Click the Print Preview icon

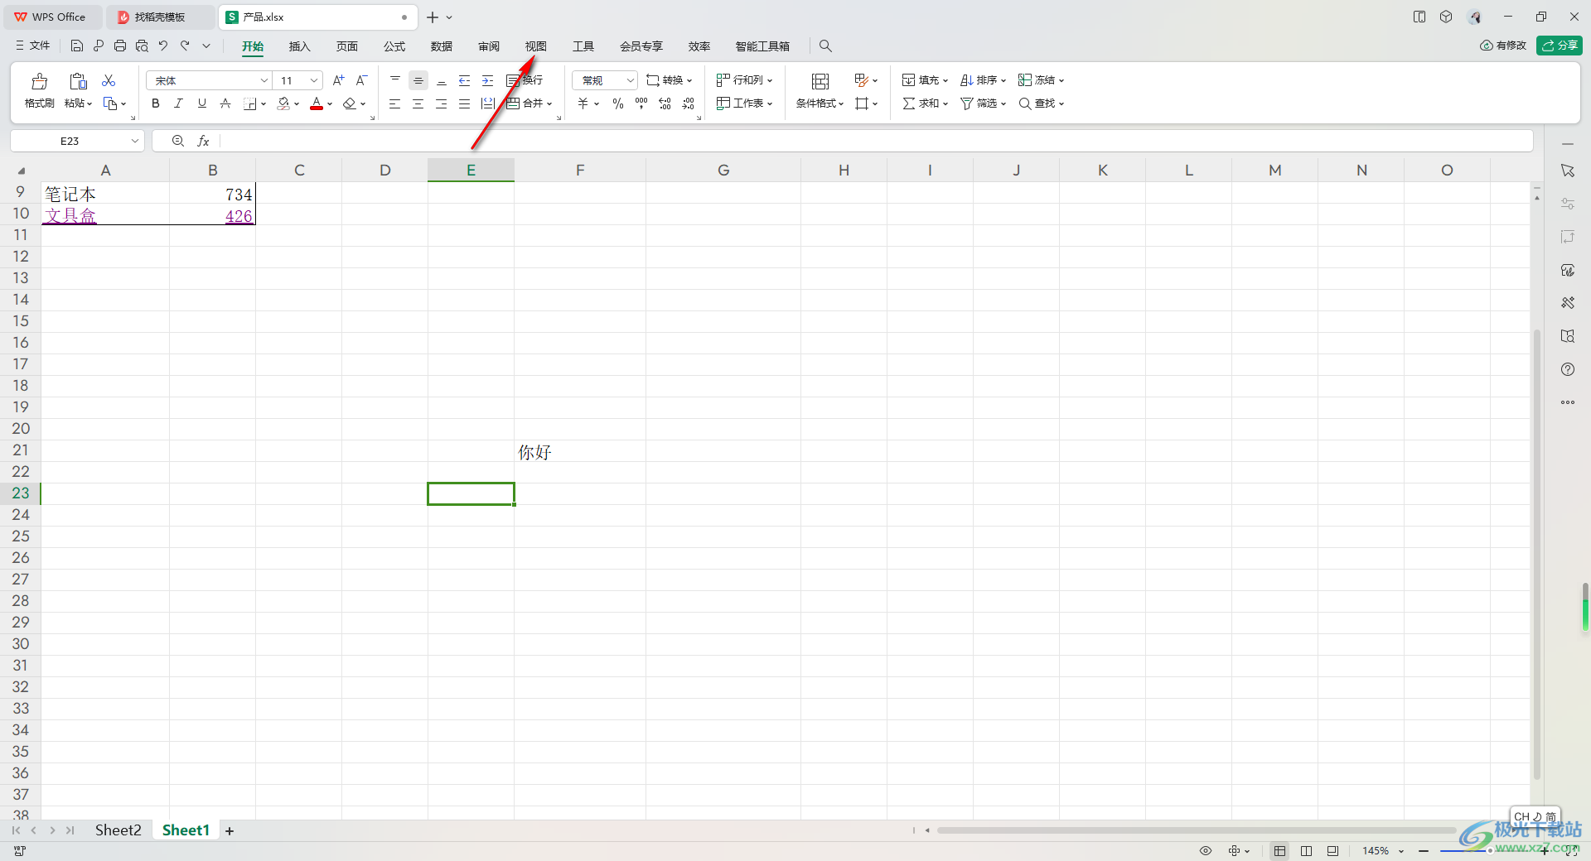click(142, 46)
